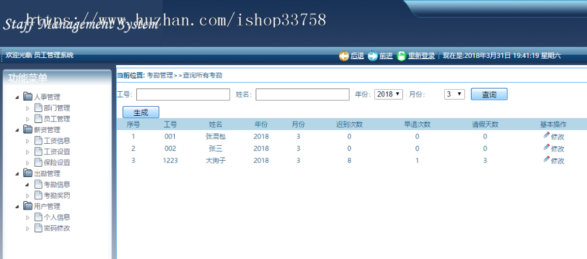Click the 考勤奖罚 tree label

click(x=57, y=195)
